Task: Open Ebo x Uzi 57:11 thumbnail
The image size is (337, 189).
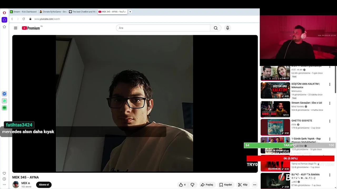Action: (x=275, y=109)
